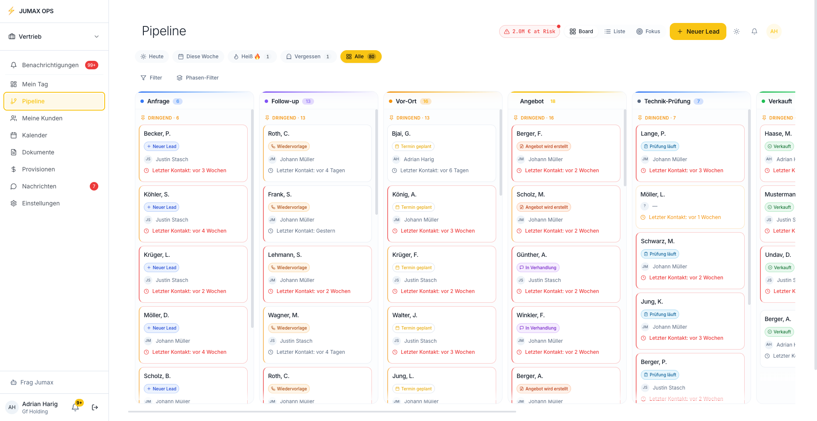Click Prüfung läuft tag on Lange, P. card
Viewport: 817px width, 421px height.
660,146
